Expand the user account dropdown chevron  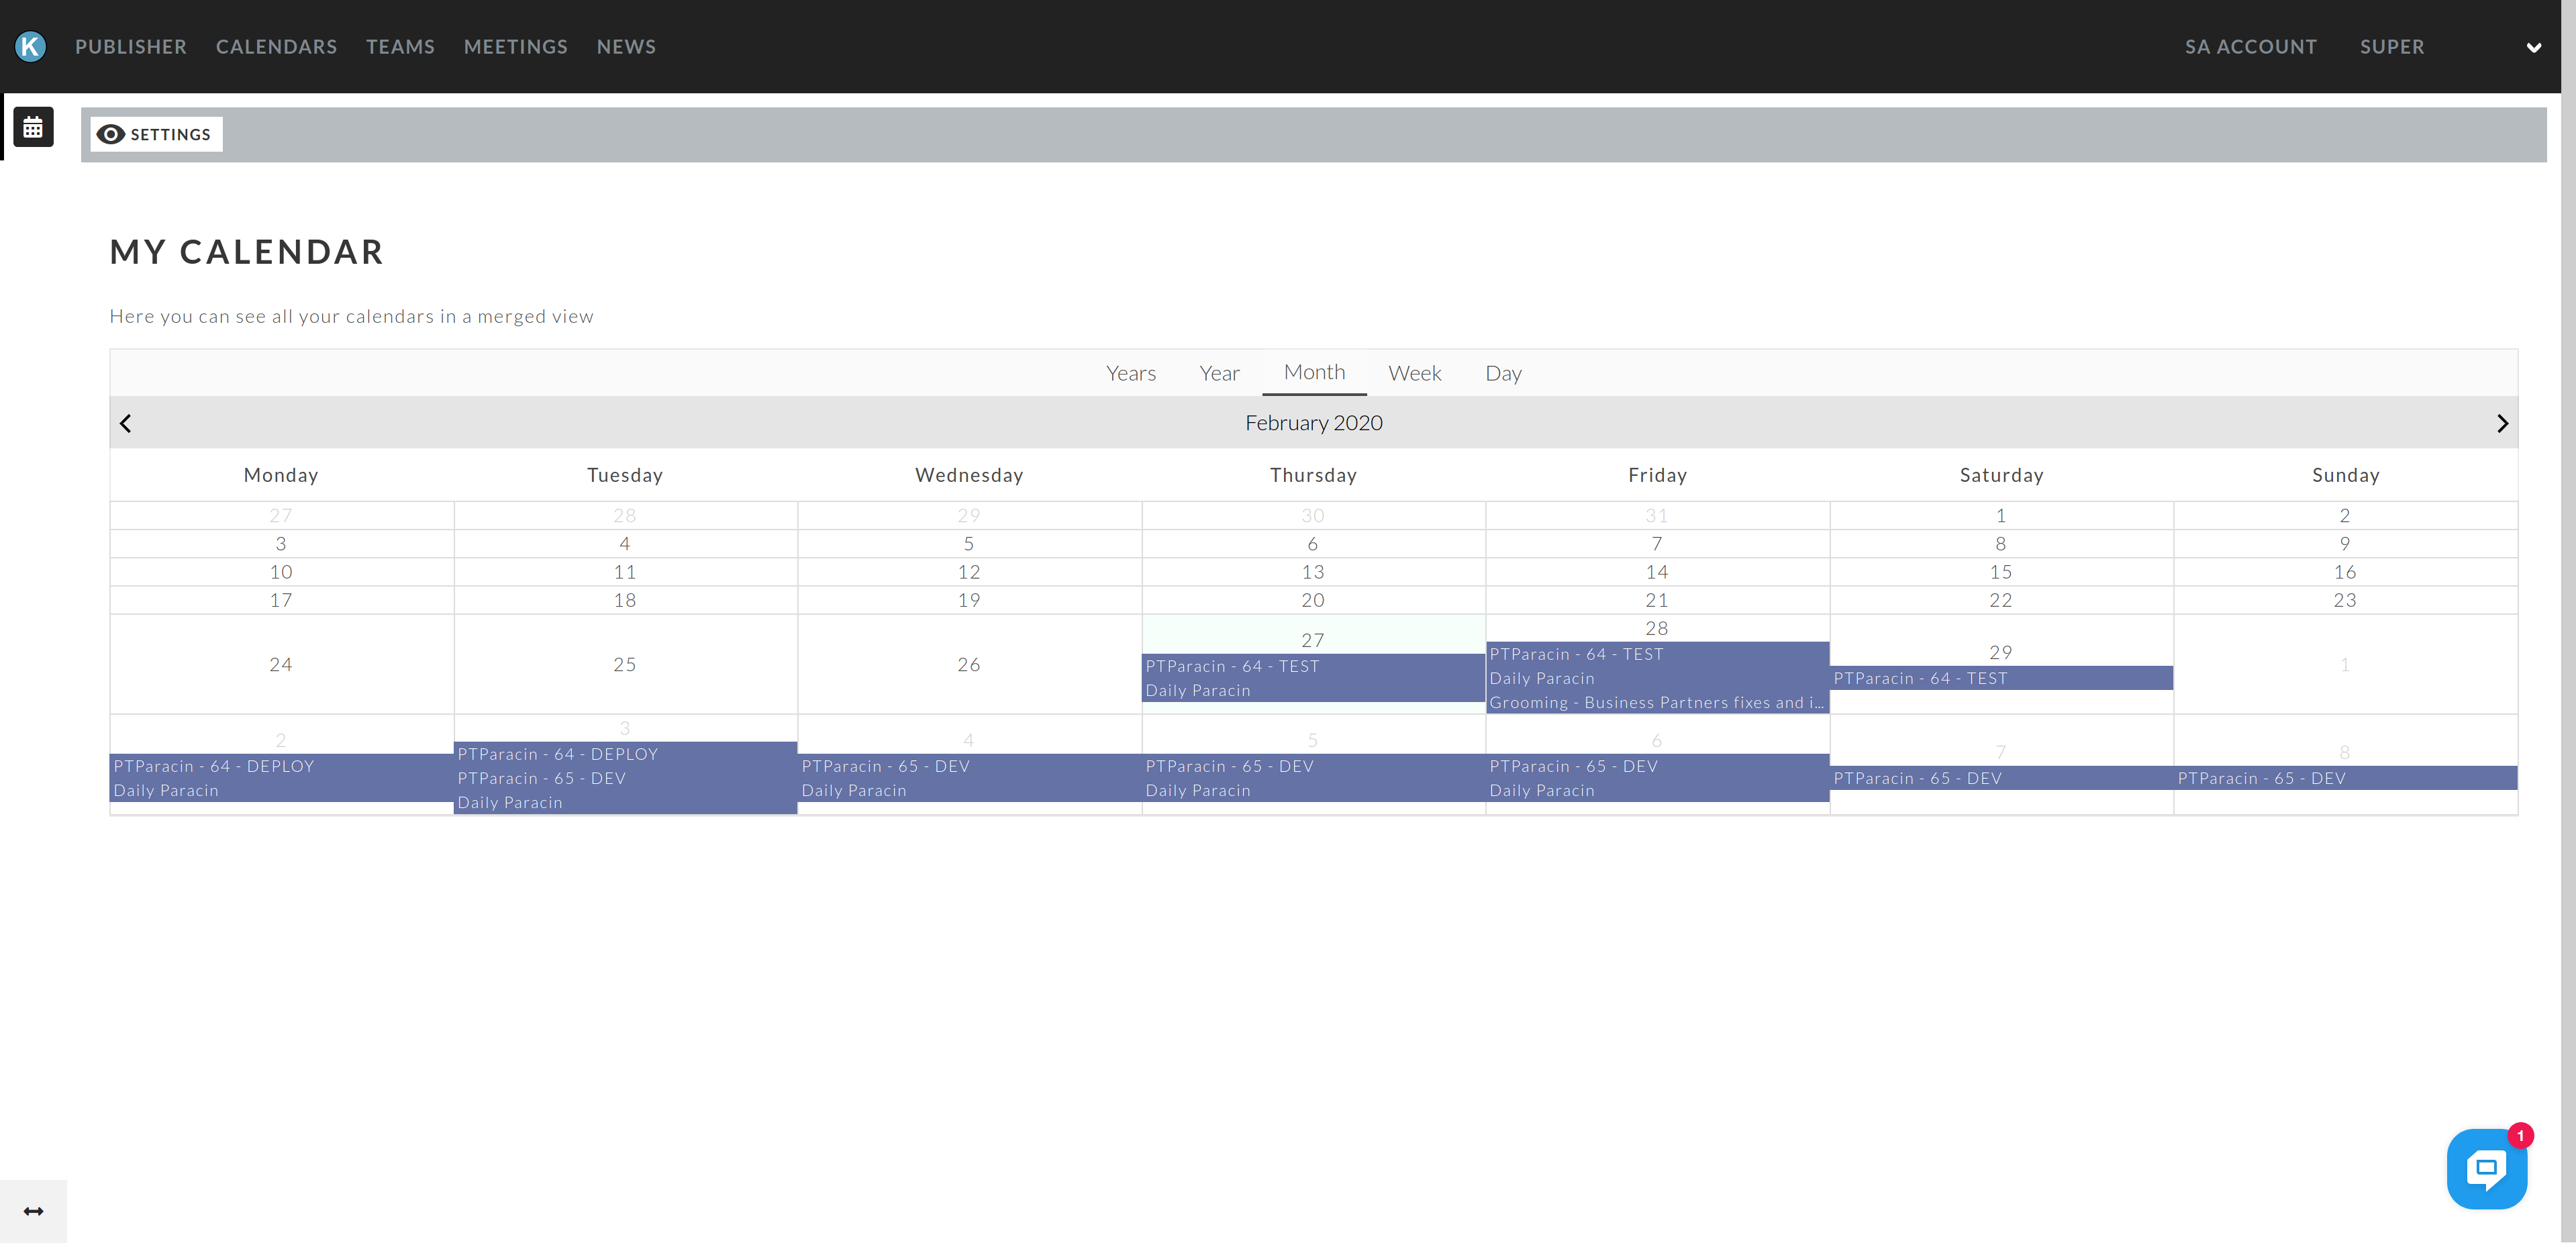[2533, 47]
